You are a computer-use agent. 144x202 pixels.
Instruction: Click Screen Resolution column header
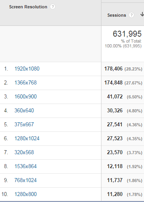click(x=28, y=7)
